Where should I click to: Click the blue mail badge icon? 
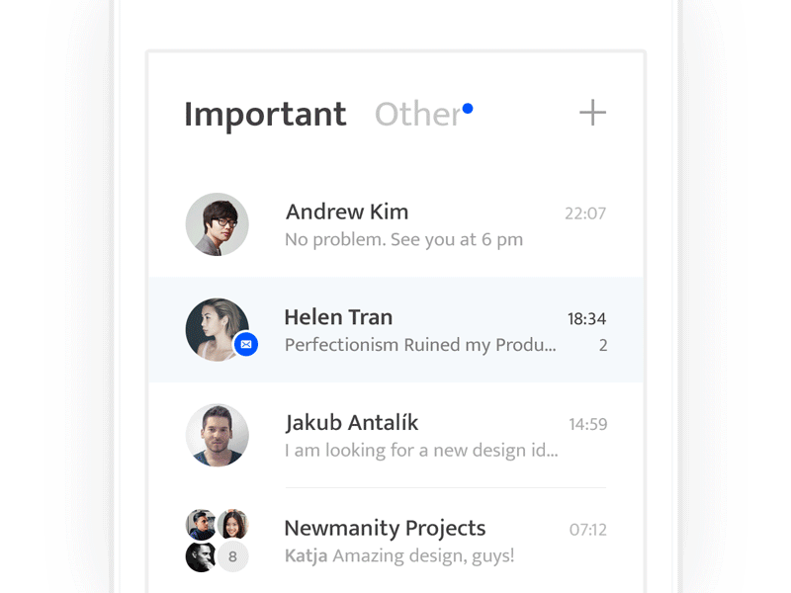(x=246, y=344)
